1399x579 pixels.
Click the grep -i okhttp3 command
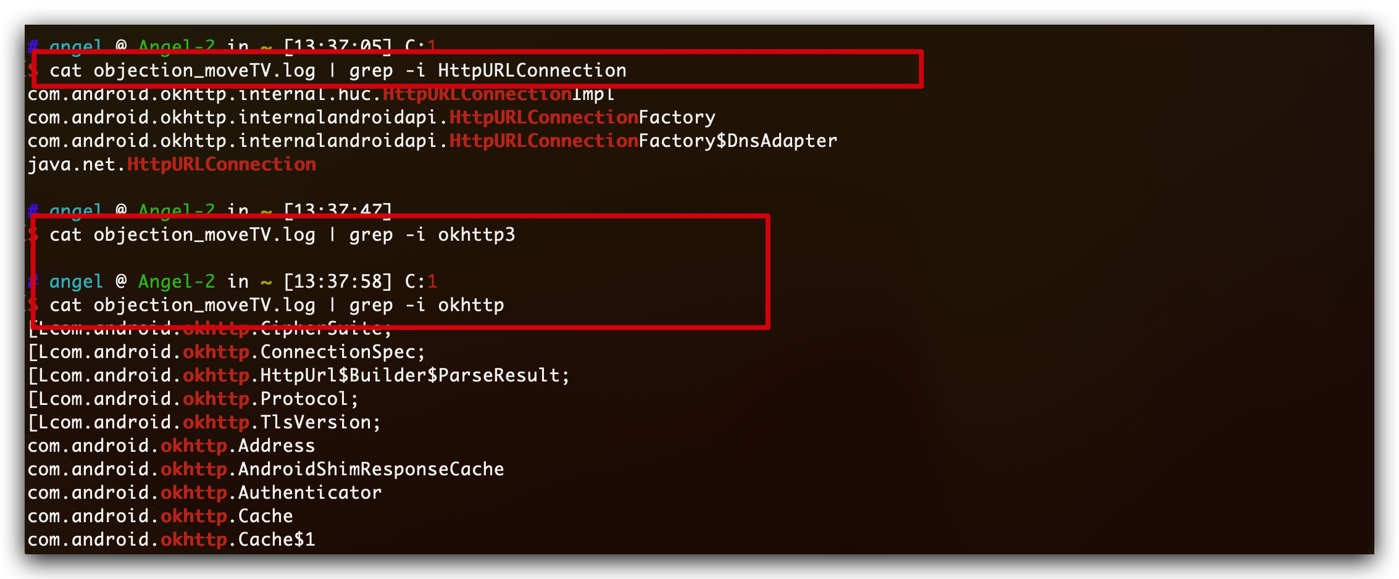coord(282,235)
